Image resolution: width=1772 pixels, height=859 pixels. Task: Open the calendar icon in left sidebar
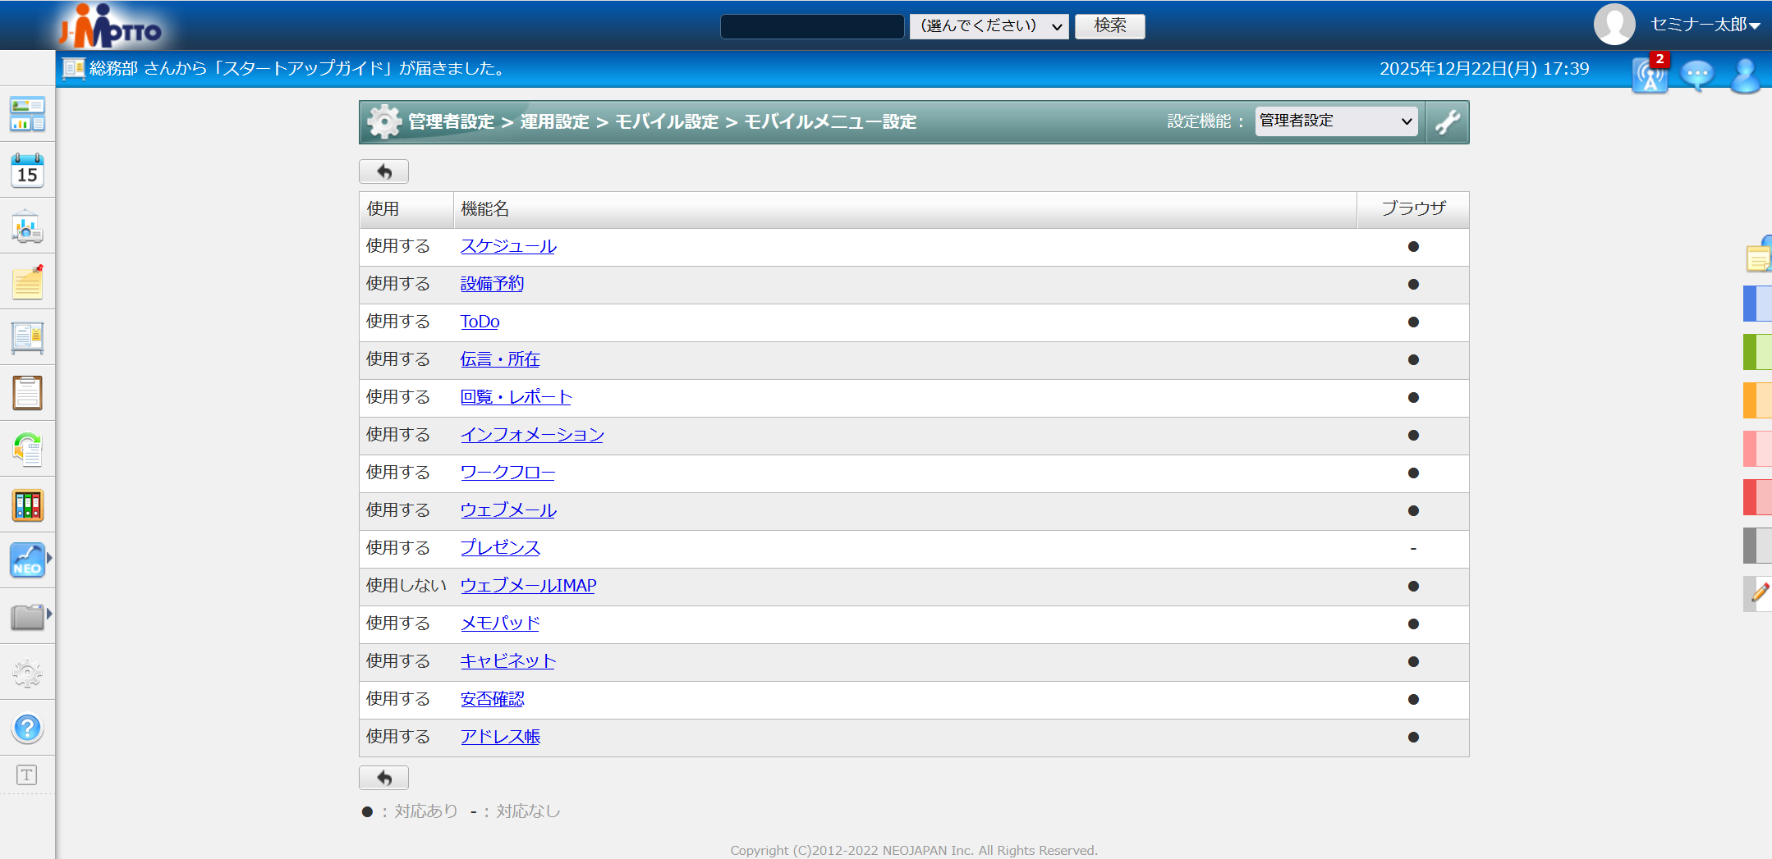point(27,171)
